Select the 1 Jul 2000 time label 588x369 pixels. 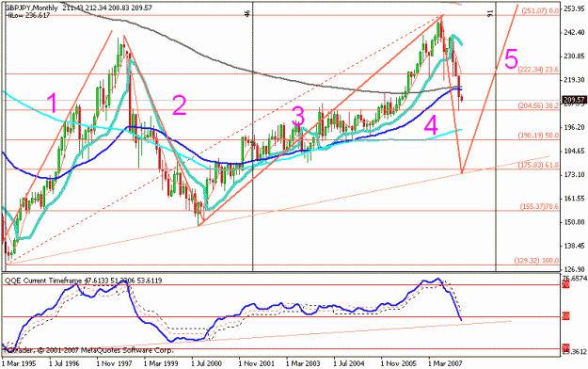coord(208,363)
